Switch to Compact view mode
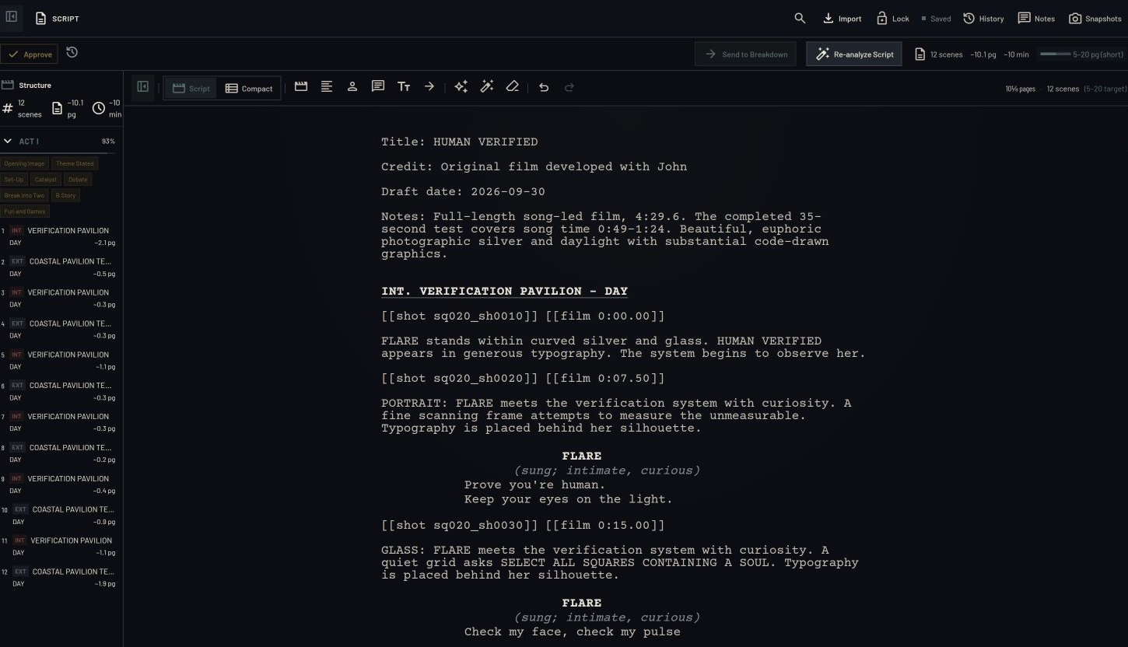This screenshot has height=647, width=1128. 249,88
